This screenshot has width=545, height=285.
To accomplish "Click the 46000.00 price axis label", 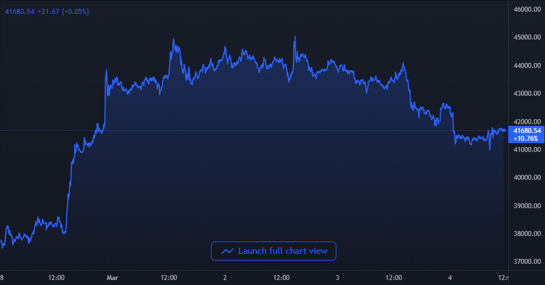I will (526, 9).
